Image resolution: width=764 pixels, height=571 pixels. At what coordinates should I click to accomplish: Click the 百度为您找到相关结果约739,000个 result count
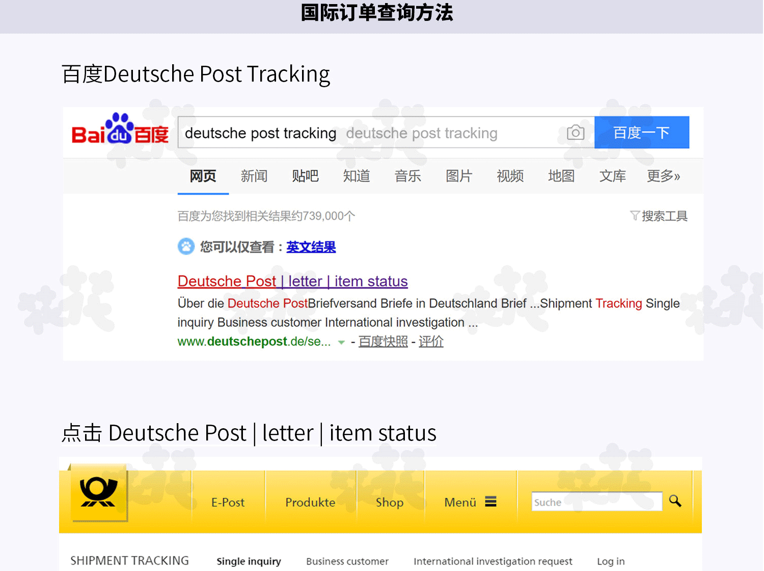click(266, 216)
